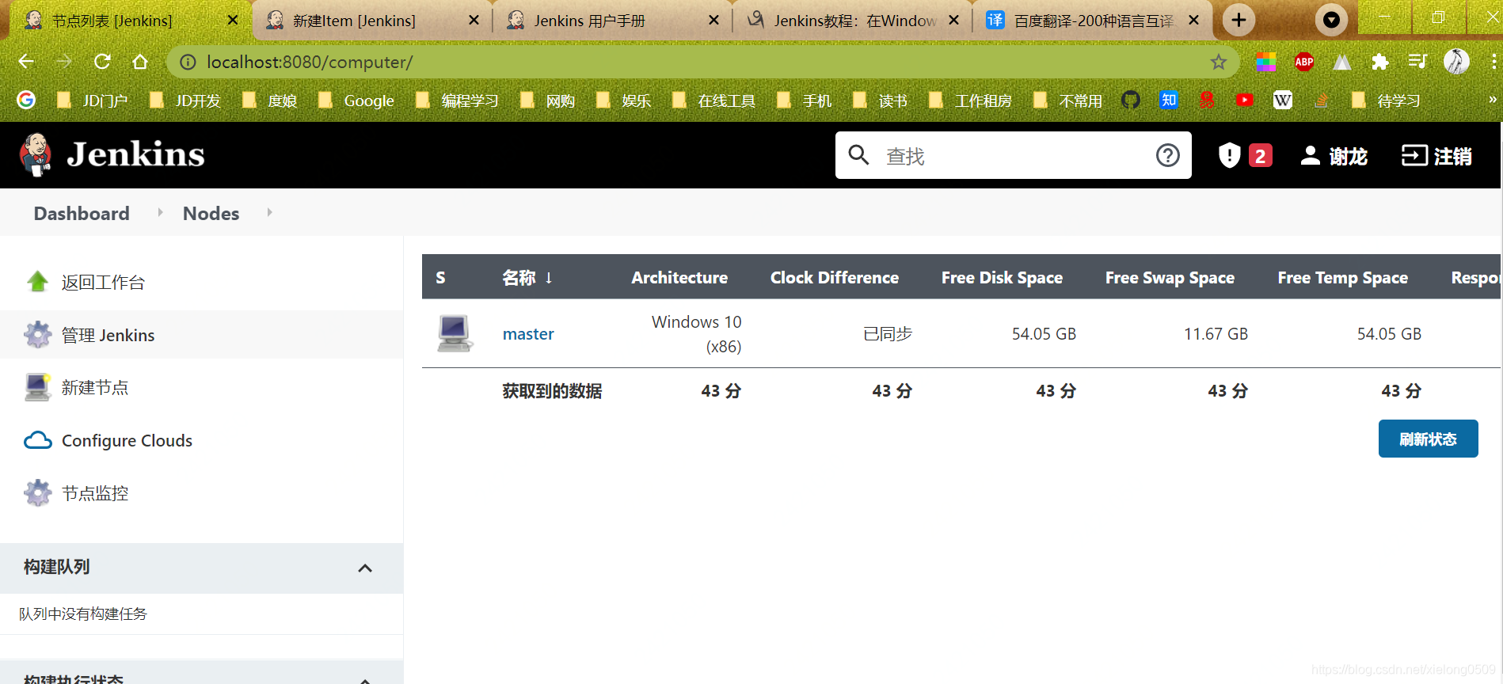Sort by Free Swap Space column
The image size is (1503, 684).
[1170, 277]
